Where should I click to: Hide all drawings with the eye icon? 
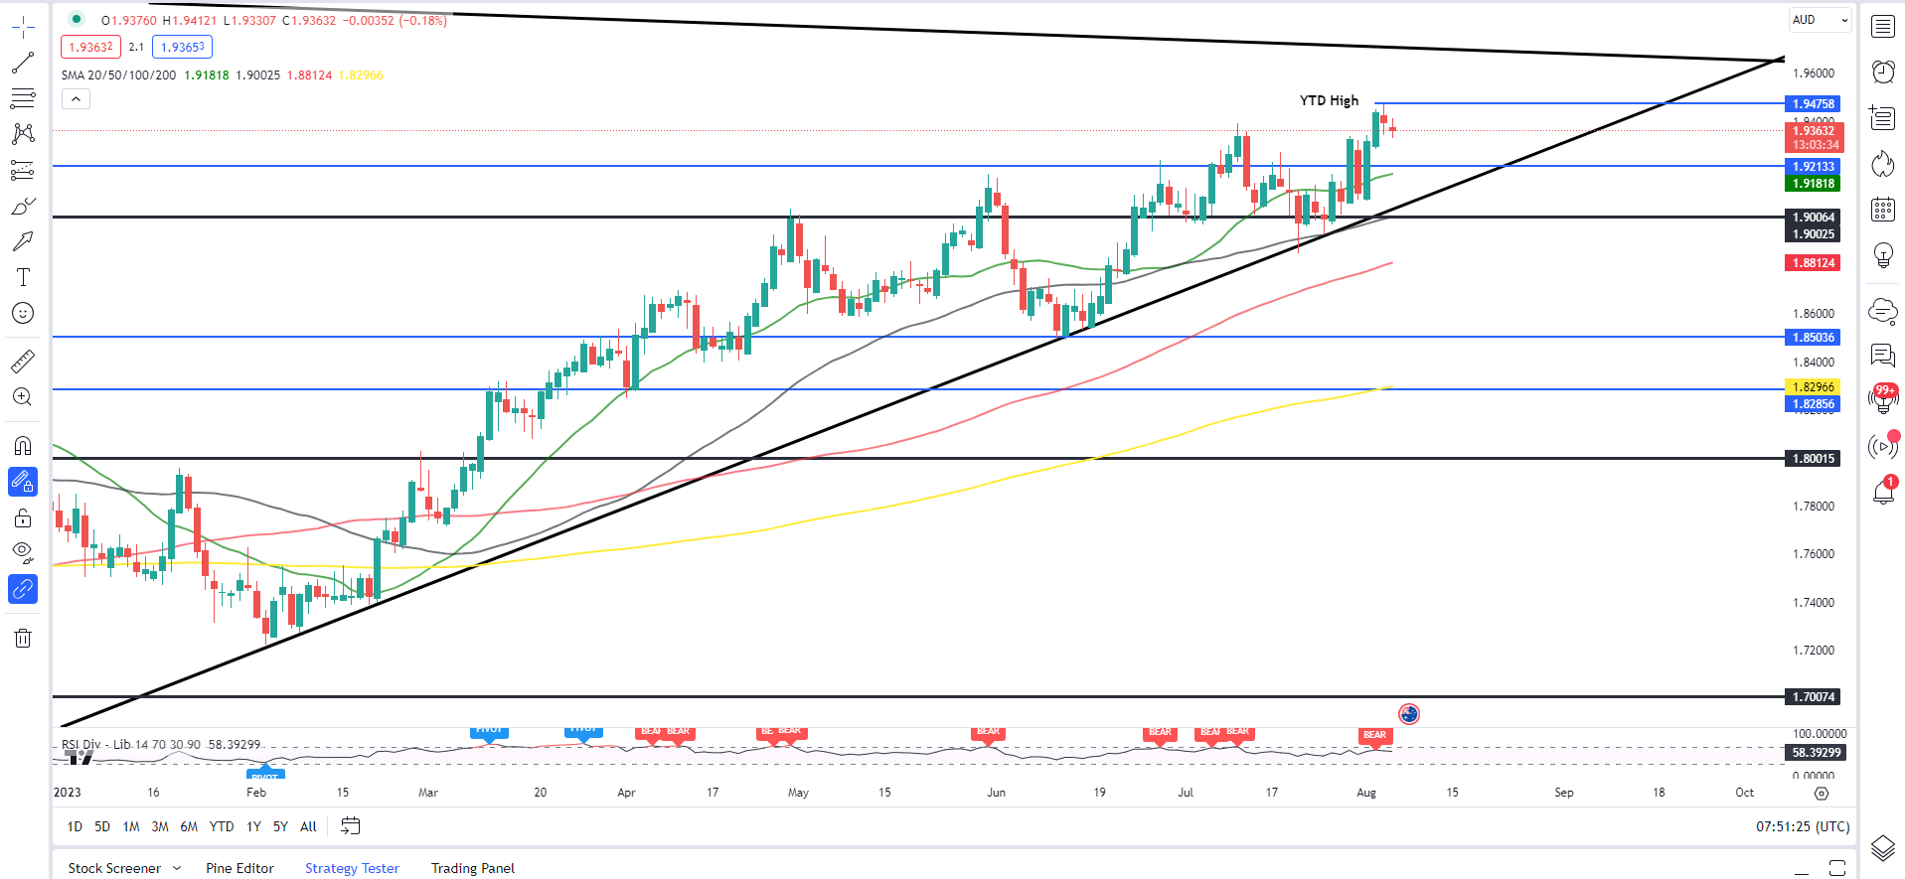(x=23, y=552)
